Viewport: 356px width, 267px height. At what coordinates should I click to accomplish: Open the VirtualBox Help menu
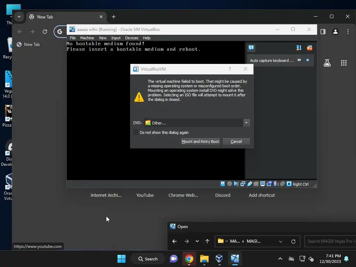[x=146, y=38]
